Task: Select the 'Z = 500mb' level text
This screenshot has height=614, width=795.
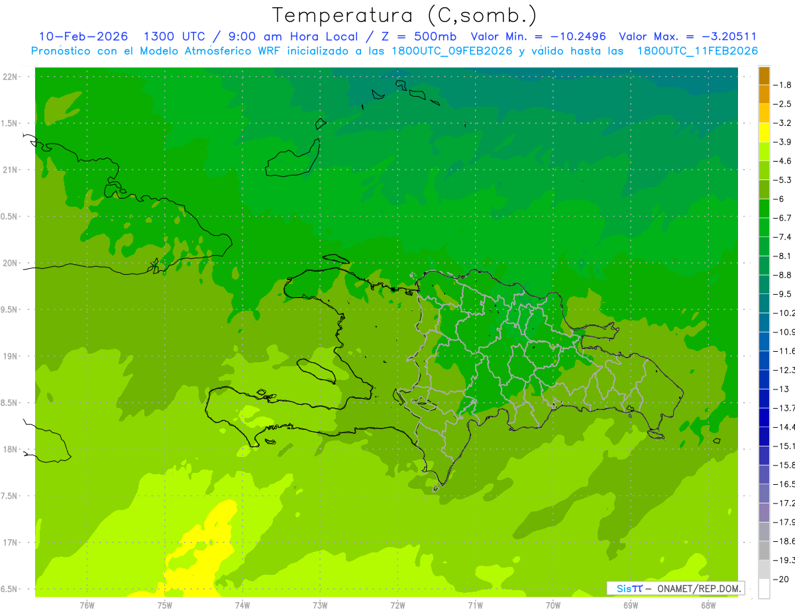Action: point(417,36)
